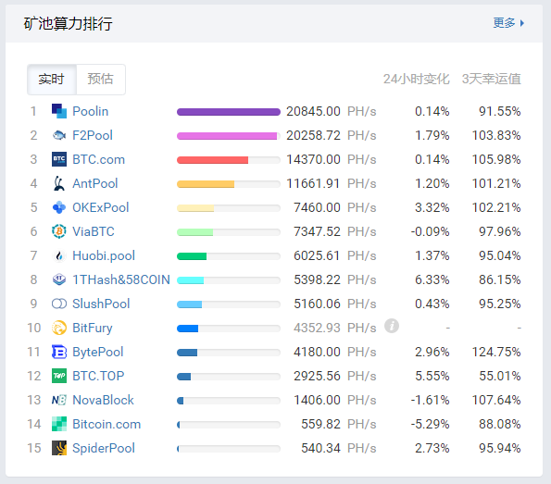Click the 124.75% luck value
The image size is (551, 484).
coord(496,352)
